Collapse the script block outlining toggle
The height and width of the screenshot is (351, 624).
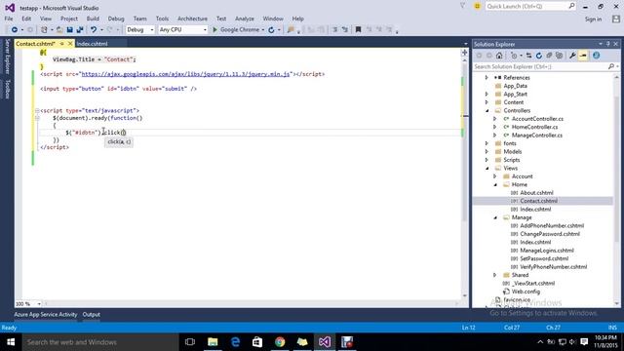tap(37, 110)
